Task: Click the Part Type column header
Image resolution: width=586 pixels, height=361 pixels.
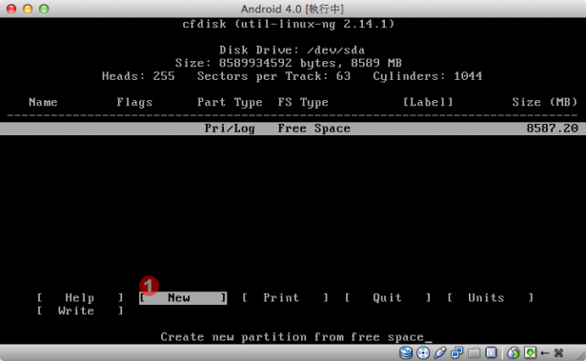Action: coord(230,102)
